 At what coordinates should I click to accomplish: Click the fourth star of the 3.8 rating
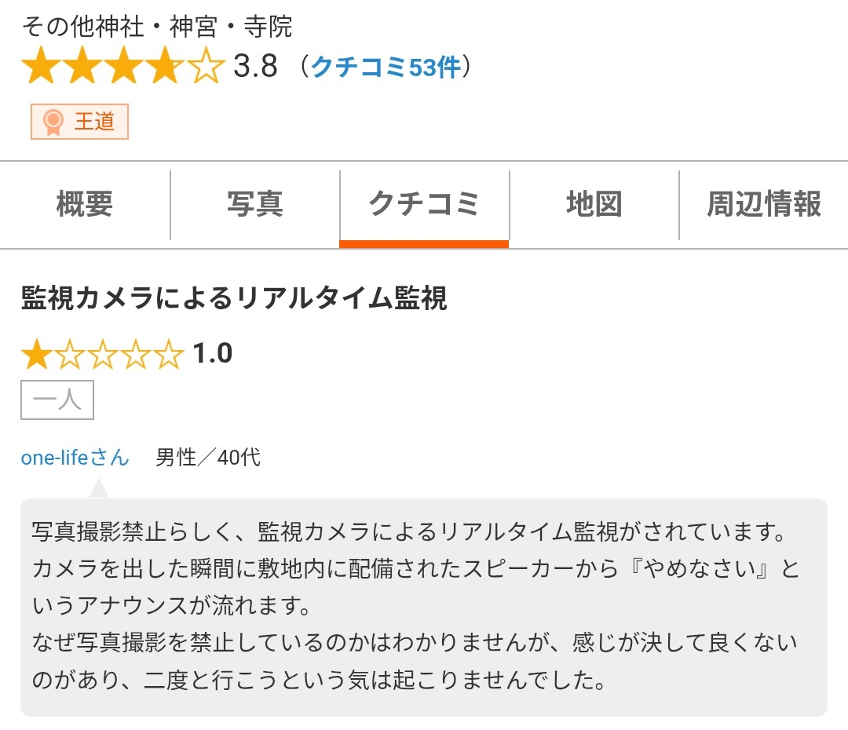pos(164,68)
